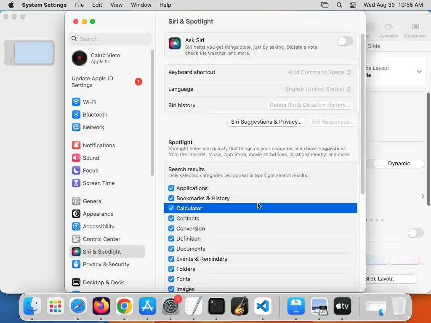431x323 pixels.
Task: Uncheck the Definition checkbox
Action: click(x=171, y=239)
